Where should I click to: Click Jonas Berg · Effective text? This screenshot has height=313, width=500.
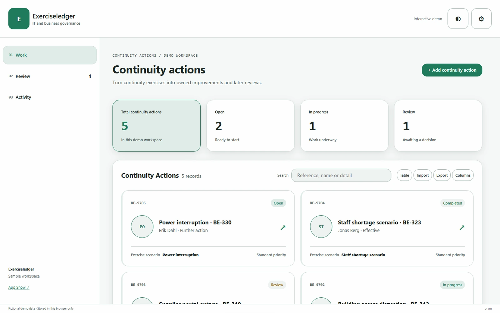(359, 230)
